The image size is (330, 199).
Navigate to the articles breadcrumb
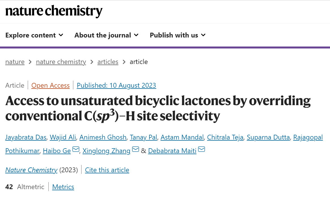pos(108,62)
